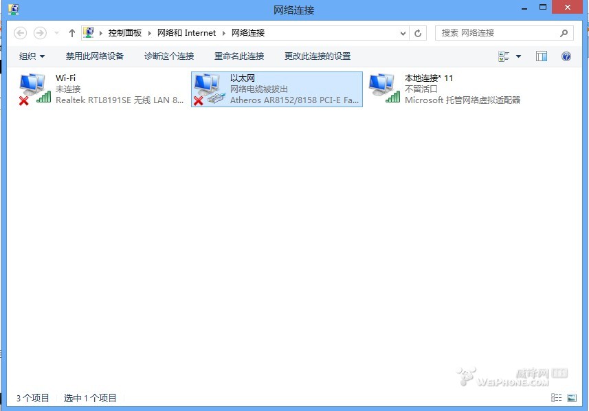Toggle the preview pane
589x411 pixels.
(542, 56)
